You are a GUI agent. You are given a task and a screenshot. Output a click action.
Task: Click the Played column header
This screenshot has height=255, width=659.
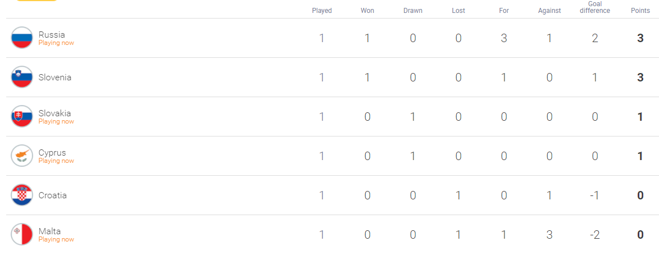[322, 11]
